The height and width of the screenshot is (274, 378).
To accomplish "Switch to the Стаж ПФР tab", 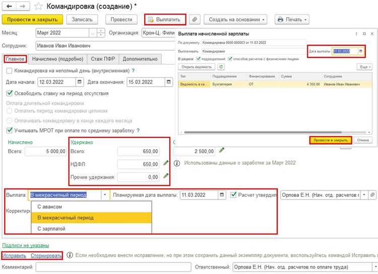I will click(x=103, y=59).
